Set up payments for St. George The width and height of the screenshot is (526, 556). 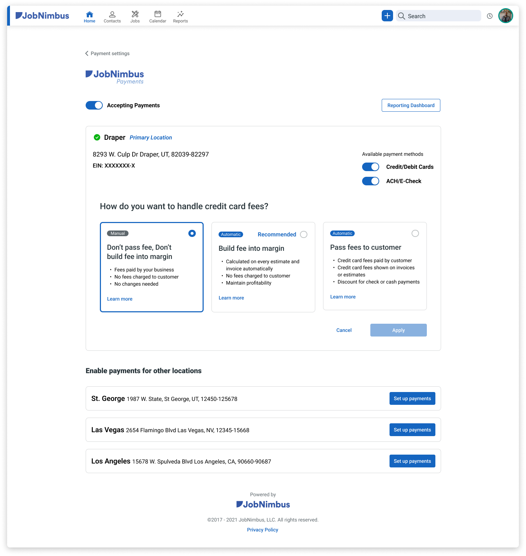[x=412, y=398]
